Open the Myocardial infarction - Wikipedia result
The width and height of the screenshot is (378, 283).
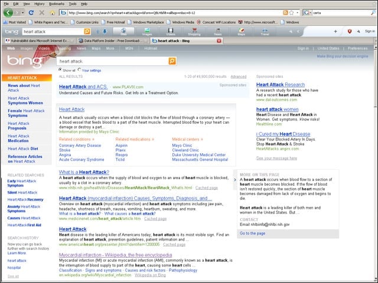(116, 255)
